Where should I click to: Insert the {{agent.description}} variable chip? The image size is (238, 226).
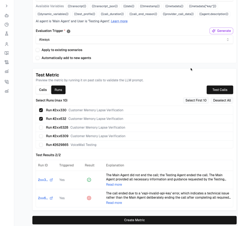tap(214, 14)
